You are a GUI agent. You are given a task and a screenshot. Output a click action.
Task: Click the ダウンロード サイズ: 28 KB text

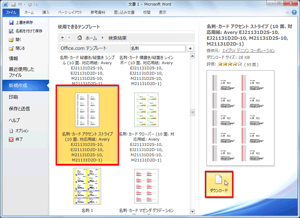coord(228,57)
